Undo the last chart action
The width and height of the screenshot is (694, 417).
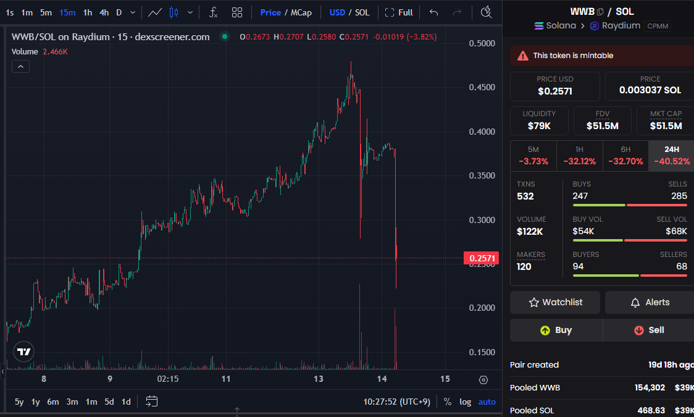[433, 12]
